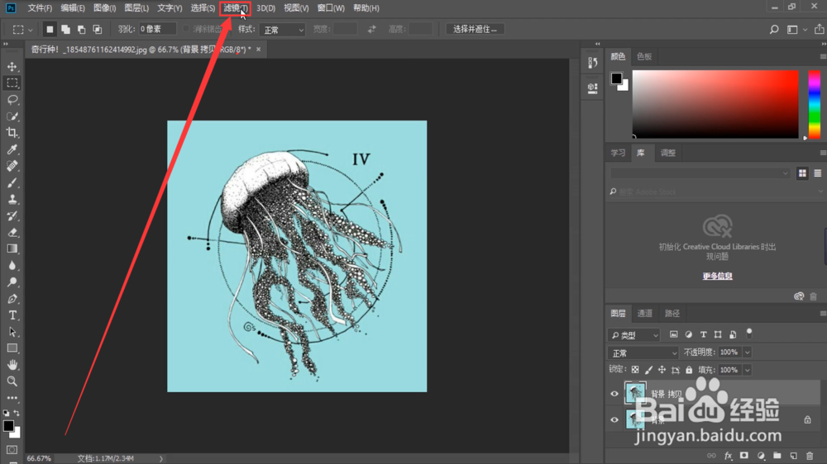Select the Lasso tool
Image resolution: width=827 pixels, height=464 pixels.
click(x=12, y=100)
